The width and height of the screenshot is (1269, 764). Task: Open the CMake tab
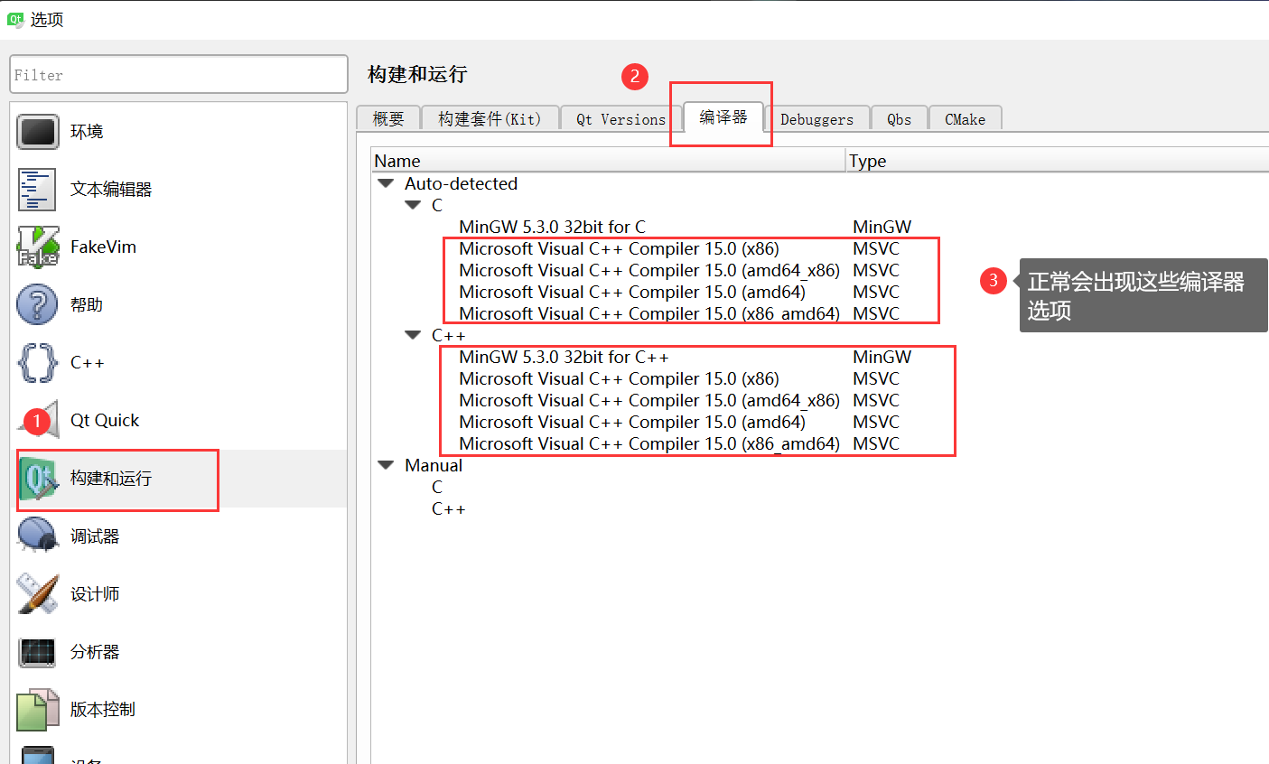(x=965, y=118)
